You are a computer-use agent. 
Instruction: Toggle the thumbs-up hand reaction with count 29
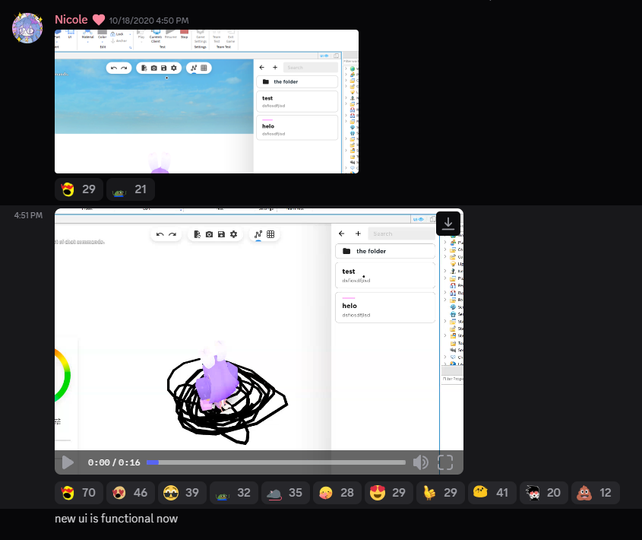click(440, 493)
